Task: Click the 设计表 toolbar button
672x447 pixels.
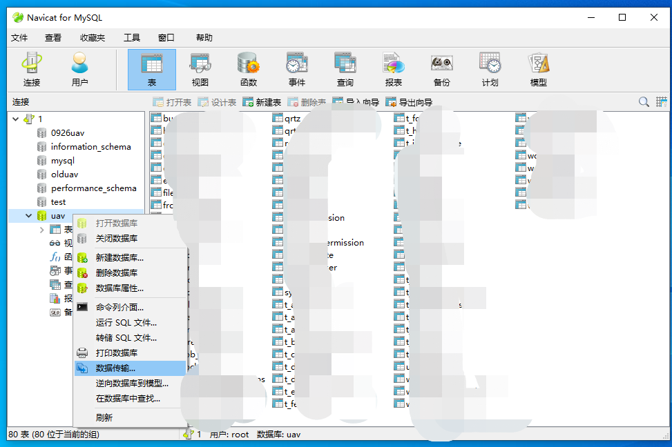Action: click(218, 102)
